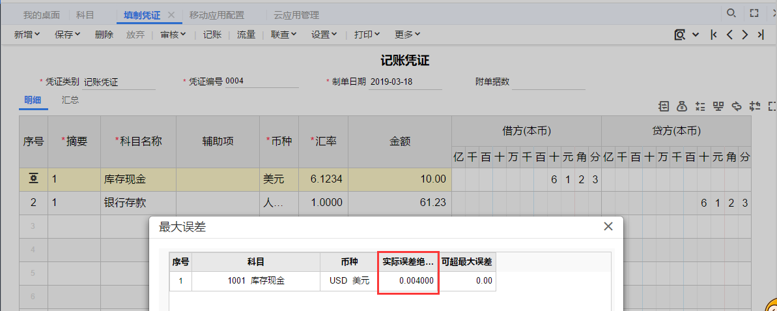Expand the 打印 dropdown
The height and width of the screenshot is (311, 777).
367,35
